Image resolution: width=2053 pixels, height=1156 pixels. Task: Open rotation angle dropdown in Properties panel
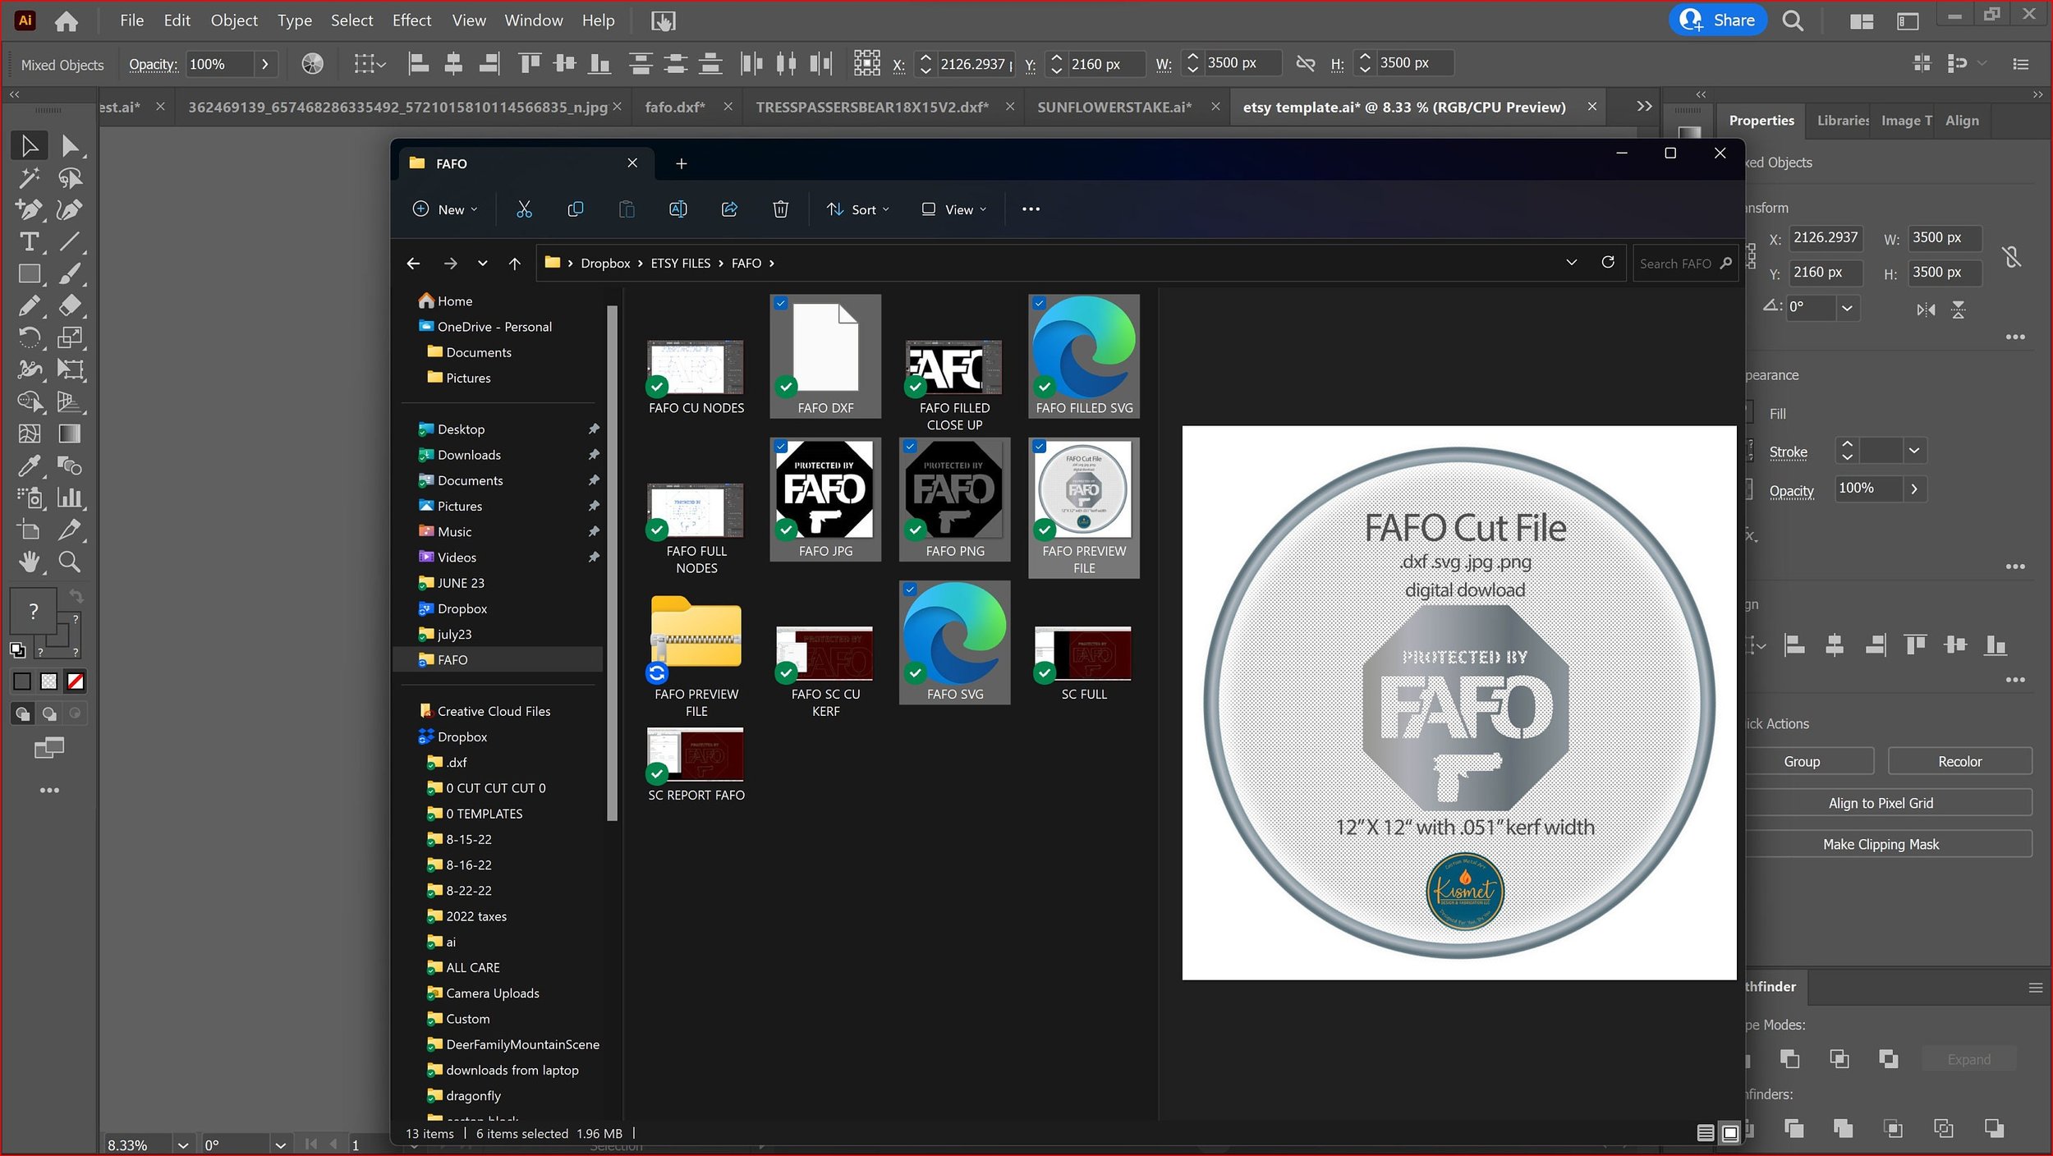click(1847, 308)
